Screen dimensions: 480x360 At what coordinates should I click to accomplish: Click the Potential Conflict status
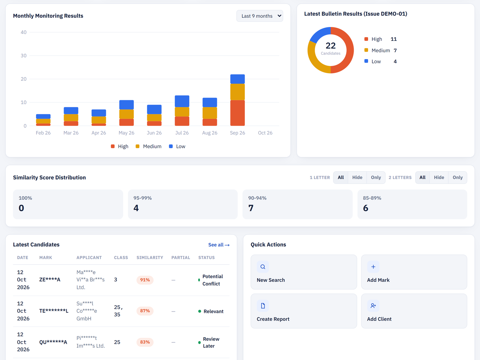point(211,280)
